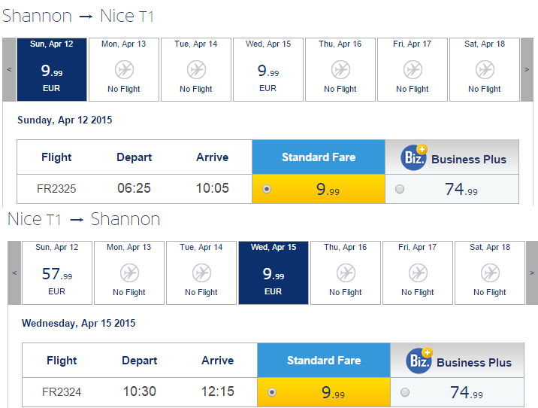Choose Wed, Apr 15 outbound date tab
Screen dimensions: 538x408
[x=268, y=70]
